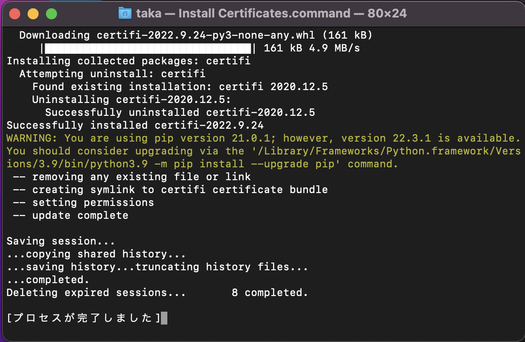Click the green full-screen window control

click(x=51, y=13)
